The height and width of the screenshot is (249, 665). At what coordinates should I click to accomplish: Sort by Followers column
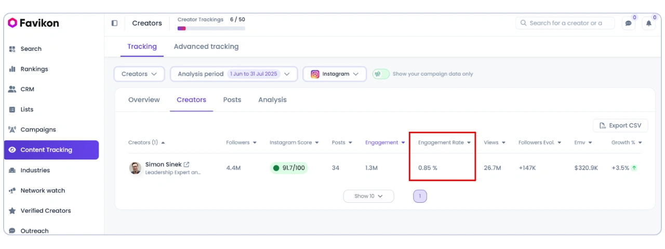pos(242,143)
